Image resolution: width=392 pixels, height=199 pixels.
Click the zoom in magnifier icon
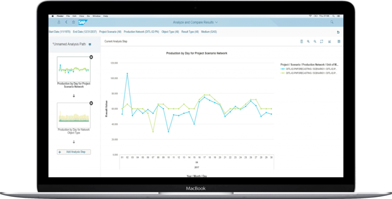click(308, 41)
